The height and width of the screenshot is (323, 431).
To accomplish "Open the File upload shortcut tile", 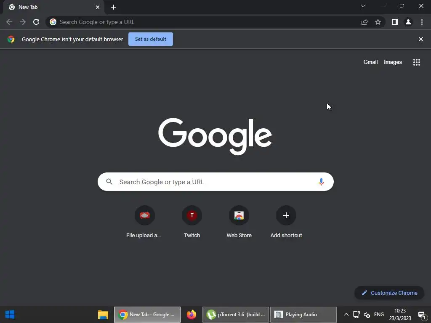I will [x=145, y=215].
